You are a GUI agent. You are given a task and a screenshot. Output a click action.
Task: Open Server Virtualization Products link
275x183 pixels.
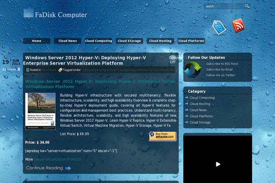57,159
